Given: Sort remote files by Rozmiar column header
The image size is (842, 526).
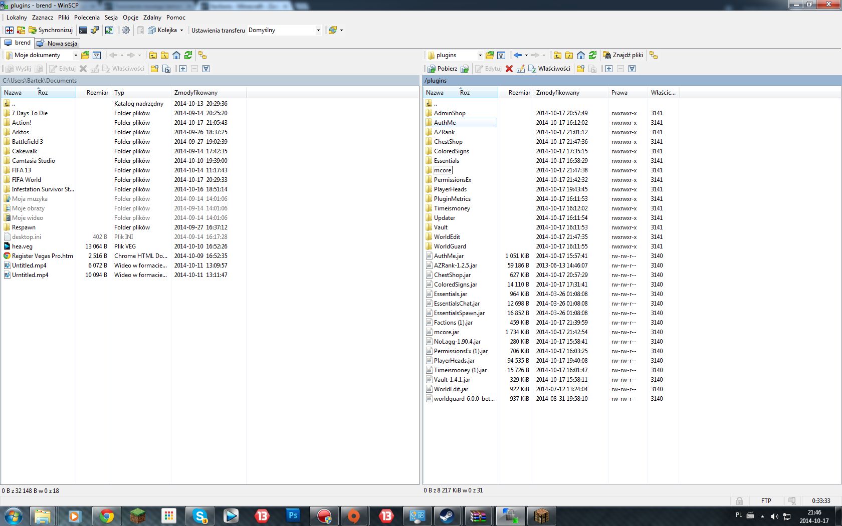Looking at the screenshot, I should coord(515,93).
